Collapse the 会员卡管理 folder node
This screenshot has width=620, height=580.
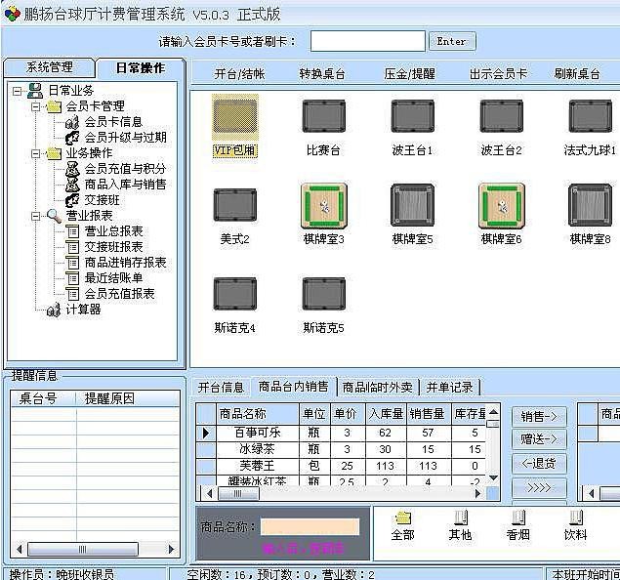36,106
